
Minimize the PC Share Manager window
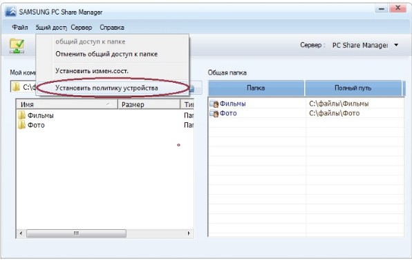[382, 9]
